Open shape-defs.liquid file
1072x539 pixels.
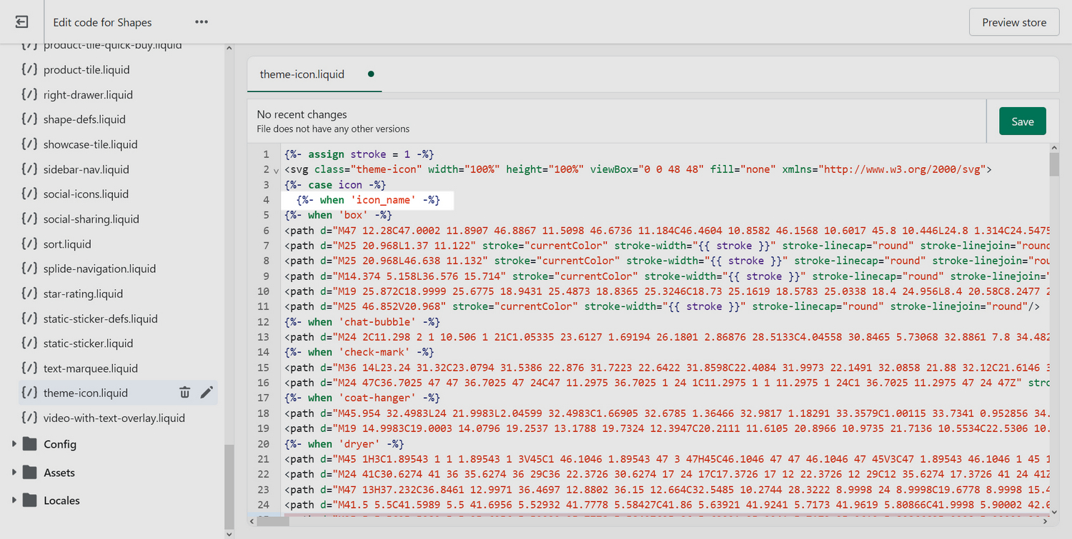click(x=84, y=119)
